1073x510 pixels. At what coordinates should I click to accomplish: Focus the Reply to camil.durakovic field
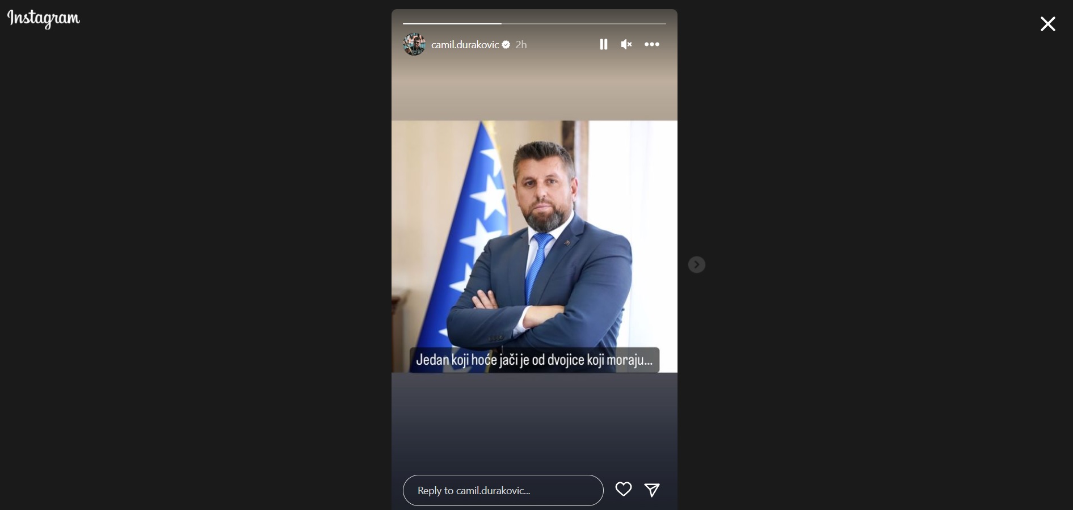point(503,490)
